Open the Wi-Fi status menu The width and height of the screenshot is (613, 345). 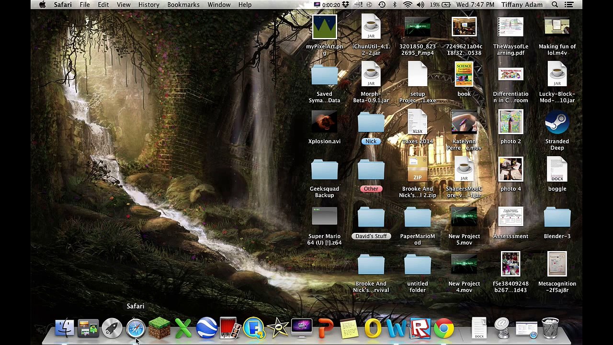click(408, 5)
